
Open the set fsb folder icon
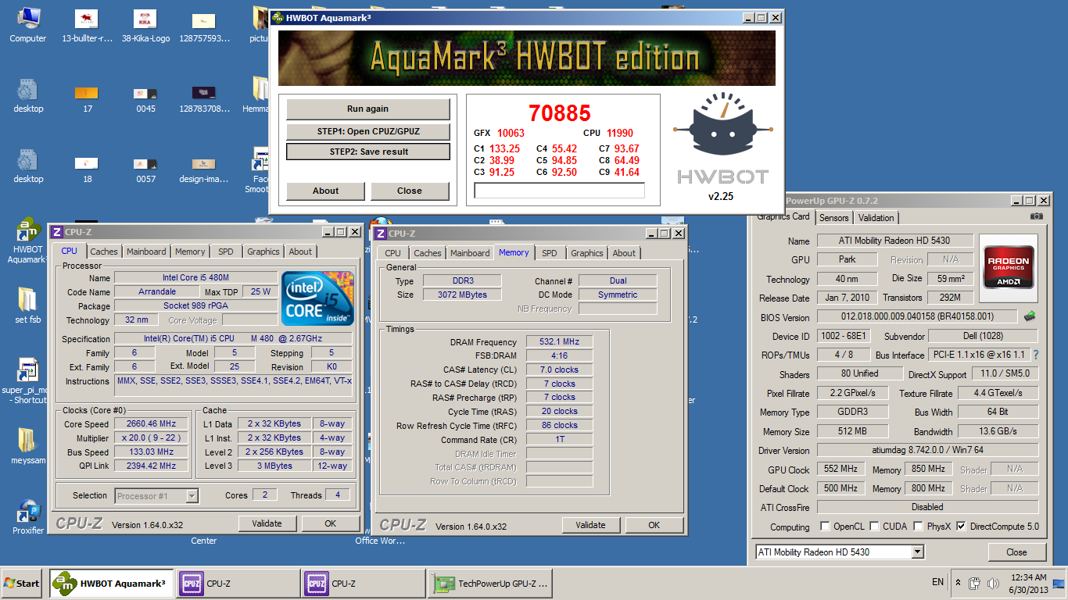(x=27, y=305)
